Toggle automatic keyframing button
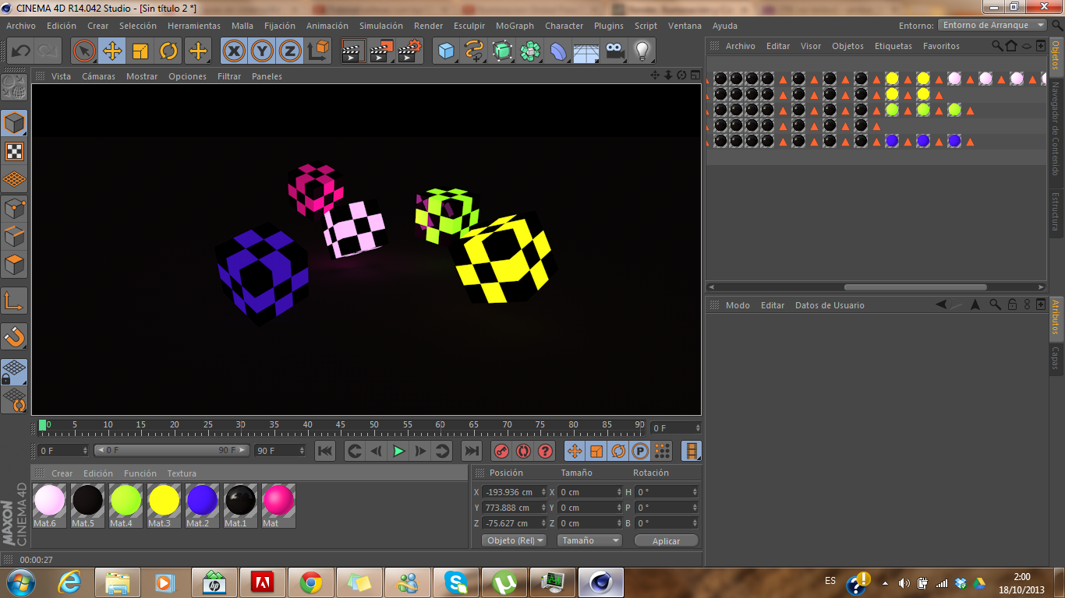1065x598 pixels. pos(523,451)
